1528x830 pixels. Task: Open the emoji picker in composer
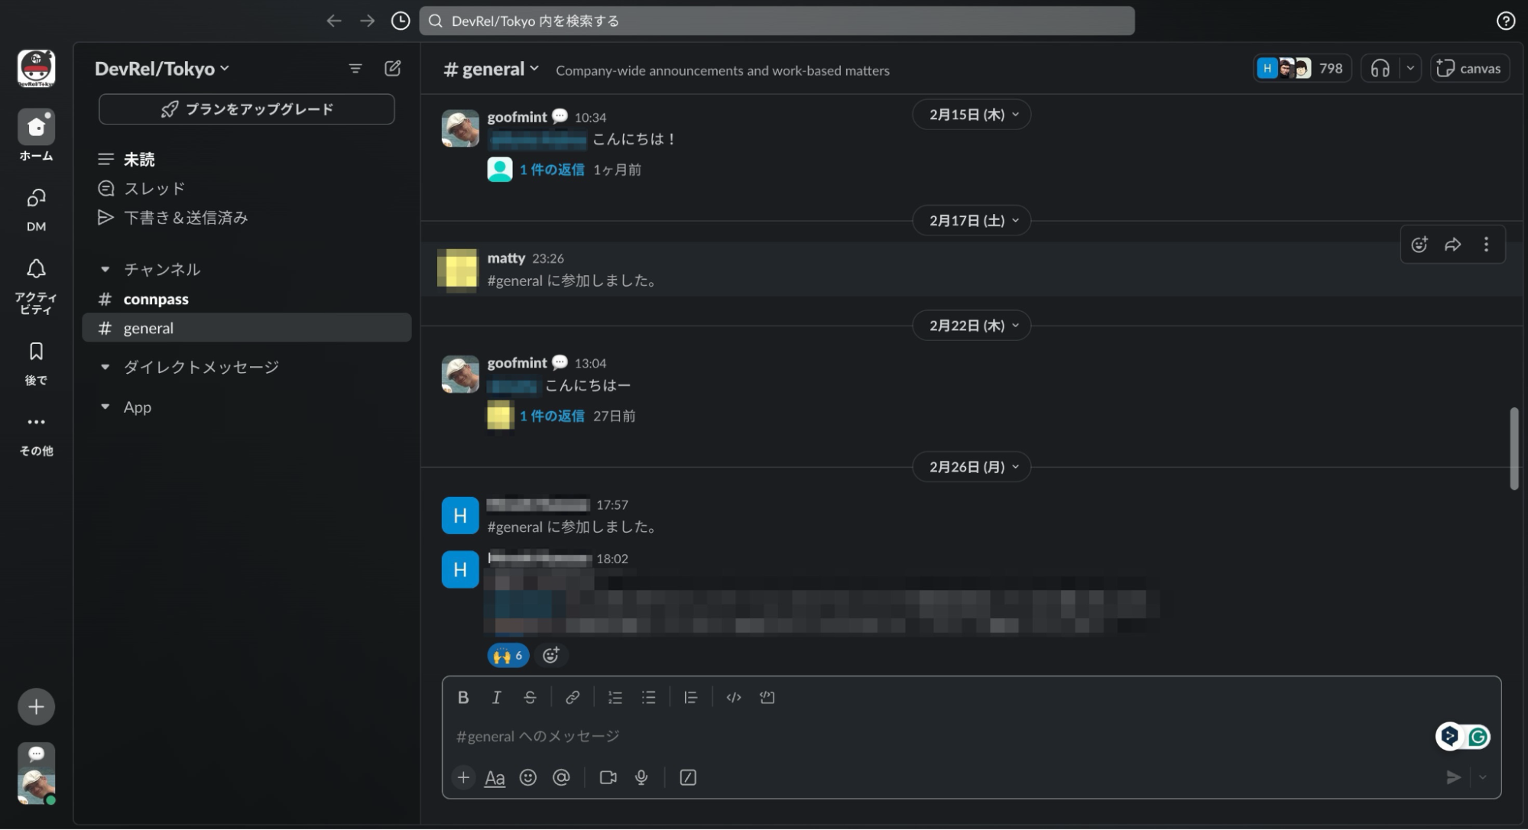tap(528, 778)
